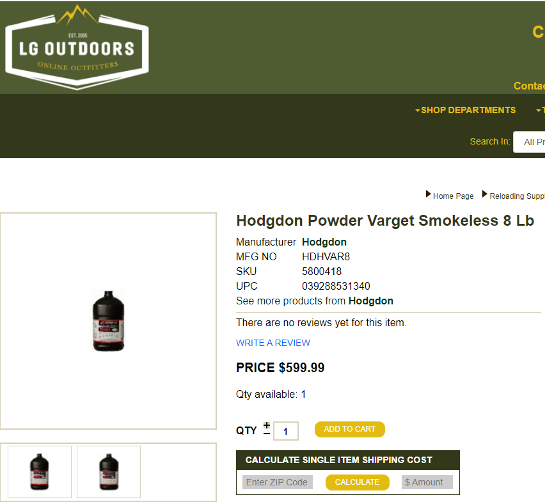Open the Hodgdon manufacturer link

pyautogui.click(x=324, y=242)
